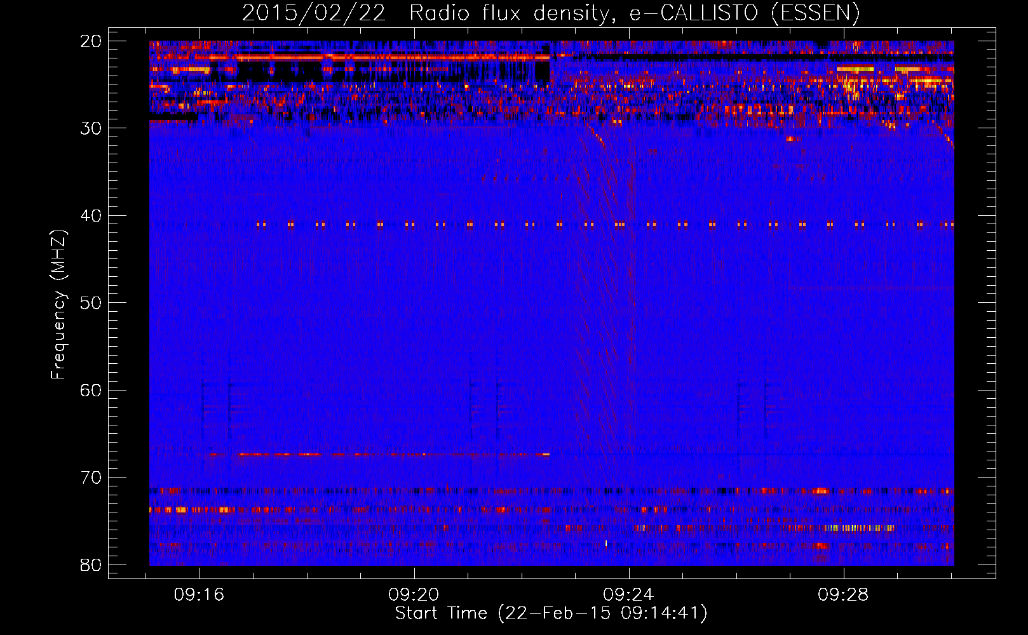Click the '50' frequency tick label

[91, 303]
